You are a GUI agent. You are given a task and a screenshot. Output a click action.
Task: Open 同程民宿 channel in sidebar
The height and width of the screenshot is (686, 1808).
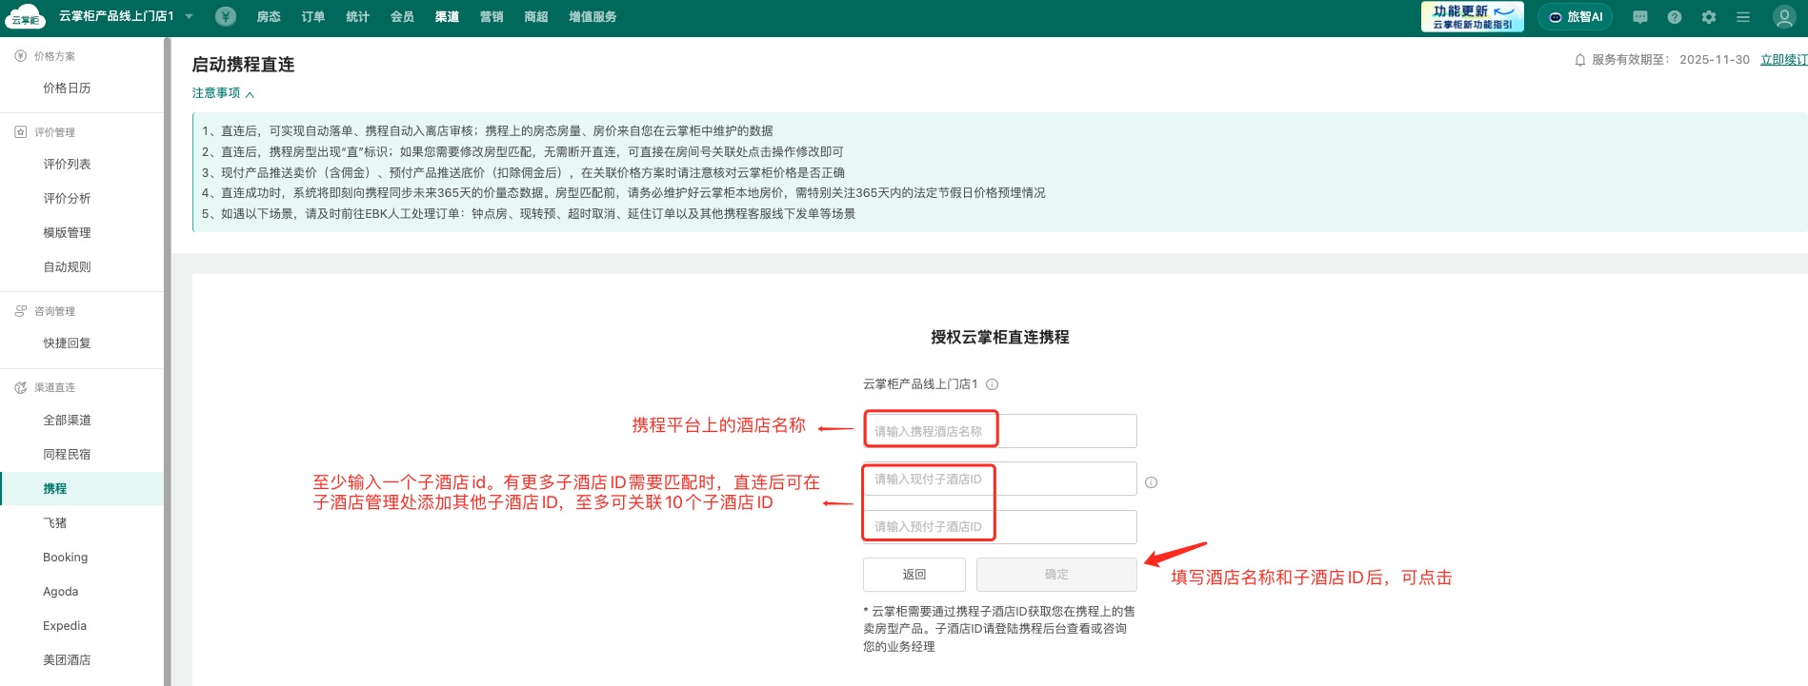tap(67, 454)
